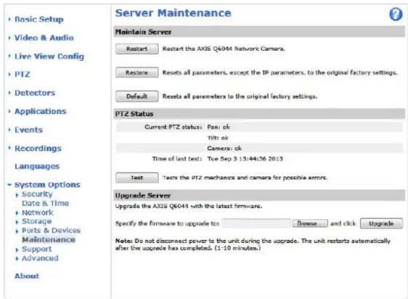
Task: Open the PTZ menu
Action: [22, 74]
